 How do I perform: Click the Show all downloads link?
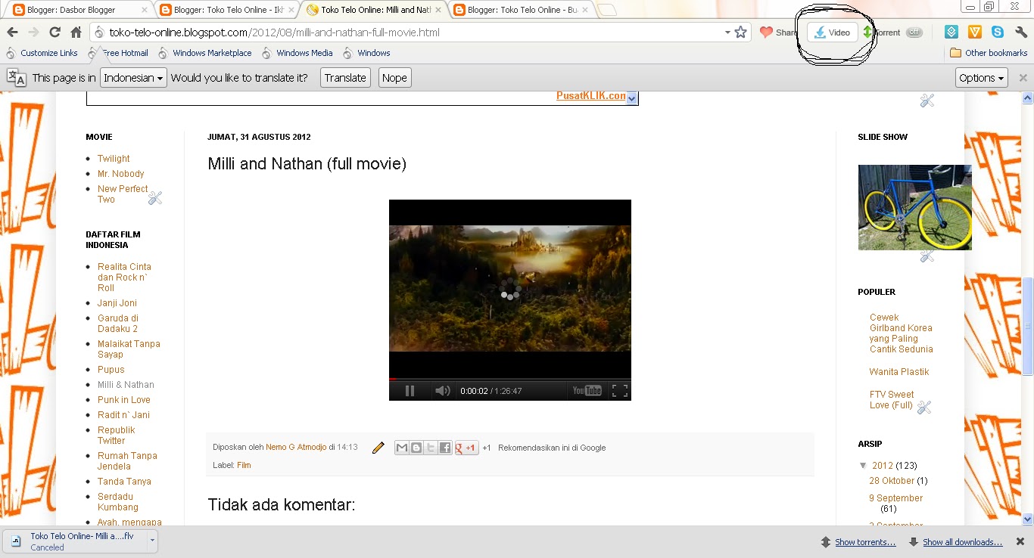(962, 542)
